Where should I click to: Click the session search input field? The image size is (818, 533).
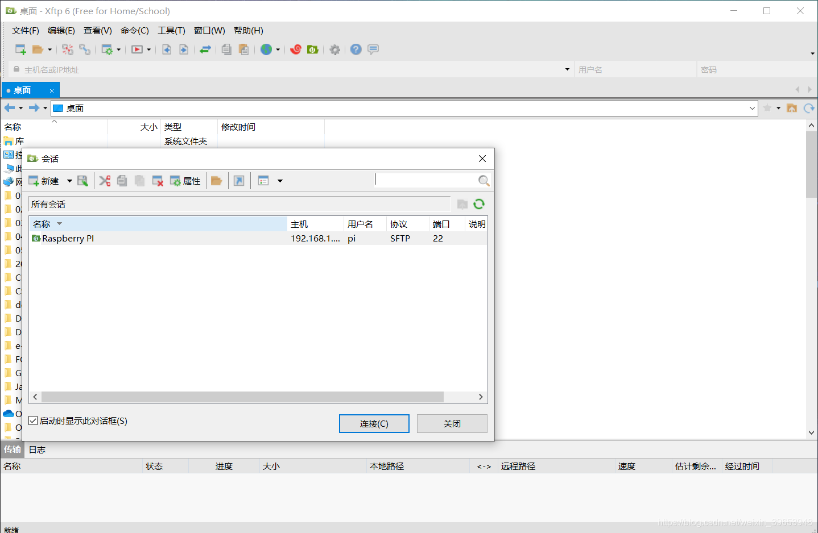coord(425,180)
